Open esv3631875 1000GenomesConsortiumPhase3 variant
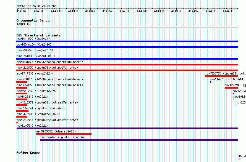 (50, 62)
